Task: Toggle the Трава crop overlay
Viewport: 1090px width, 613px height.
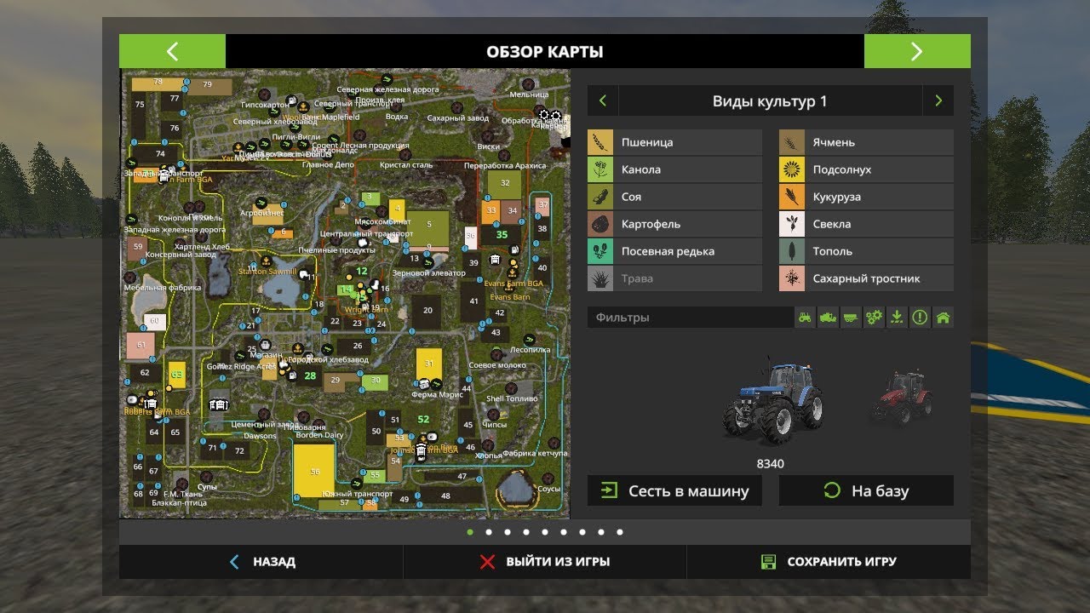Action: 674,278
